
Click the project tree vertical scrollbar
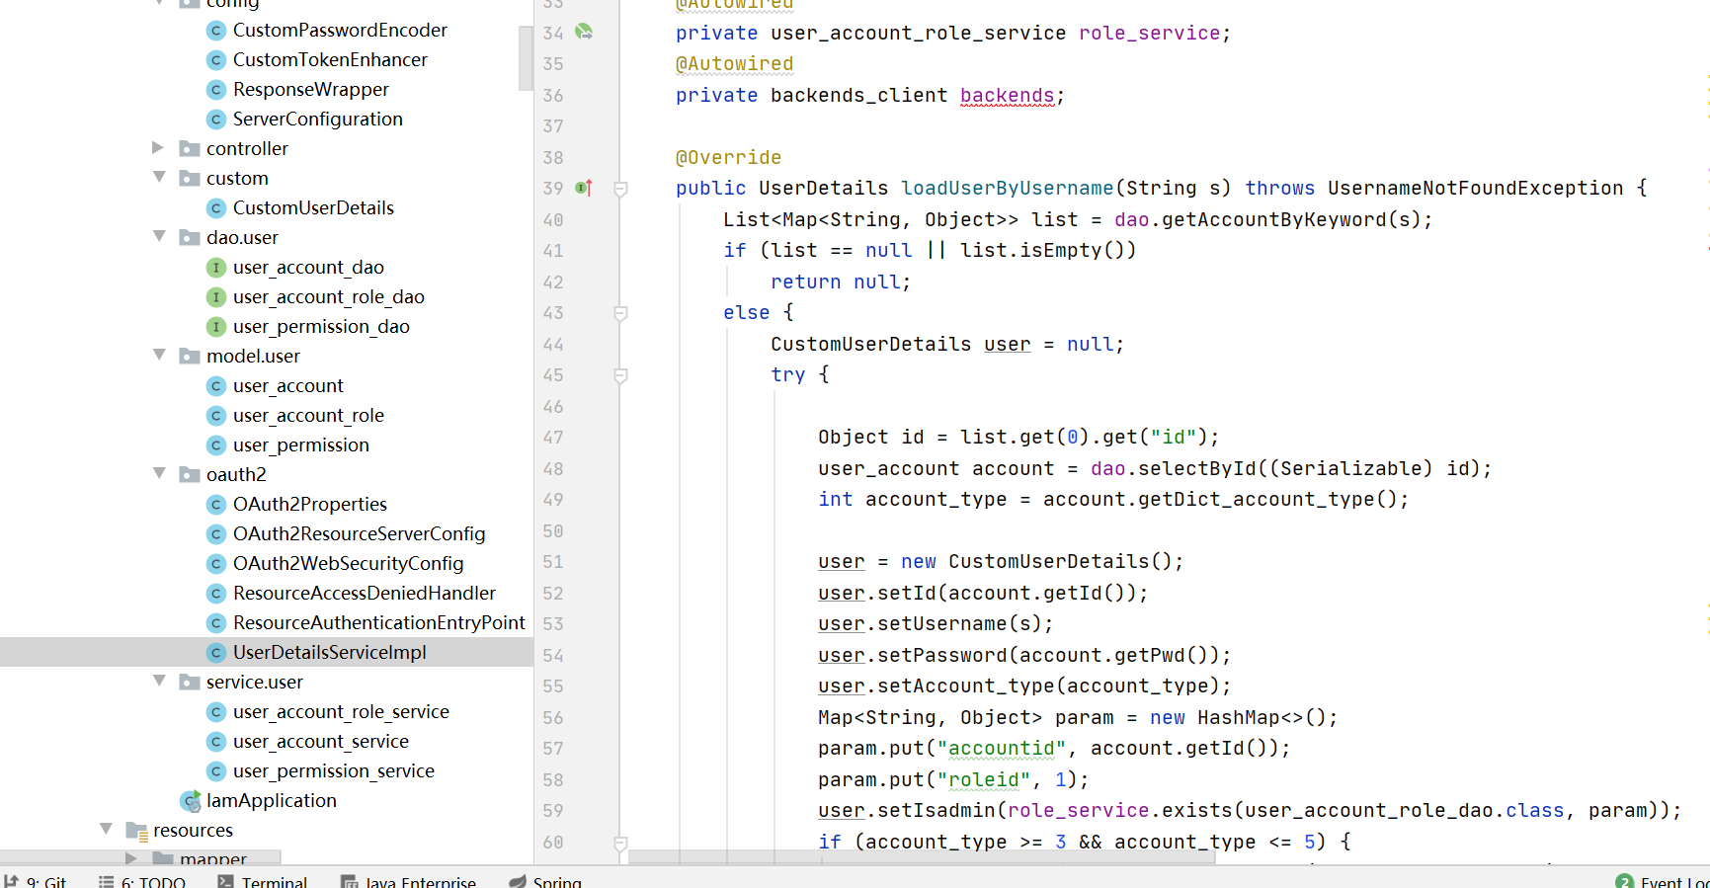point(525,58)
